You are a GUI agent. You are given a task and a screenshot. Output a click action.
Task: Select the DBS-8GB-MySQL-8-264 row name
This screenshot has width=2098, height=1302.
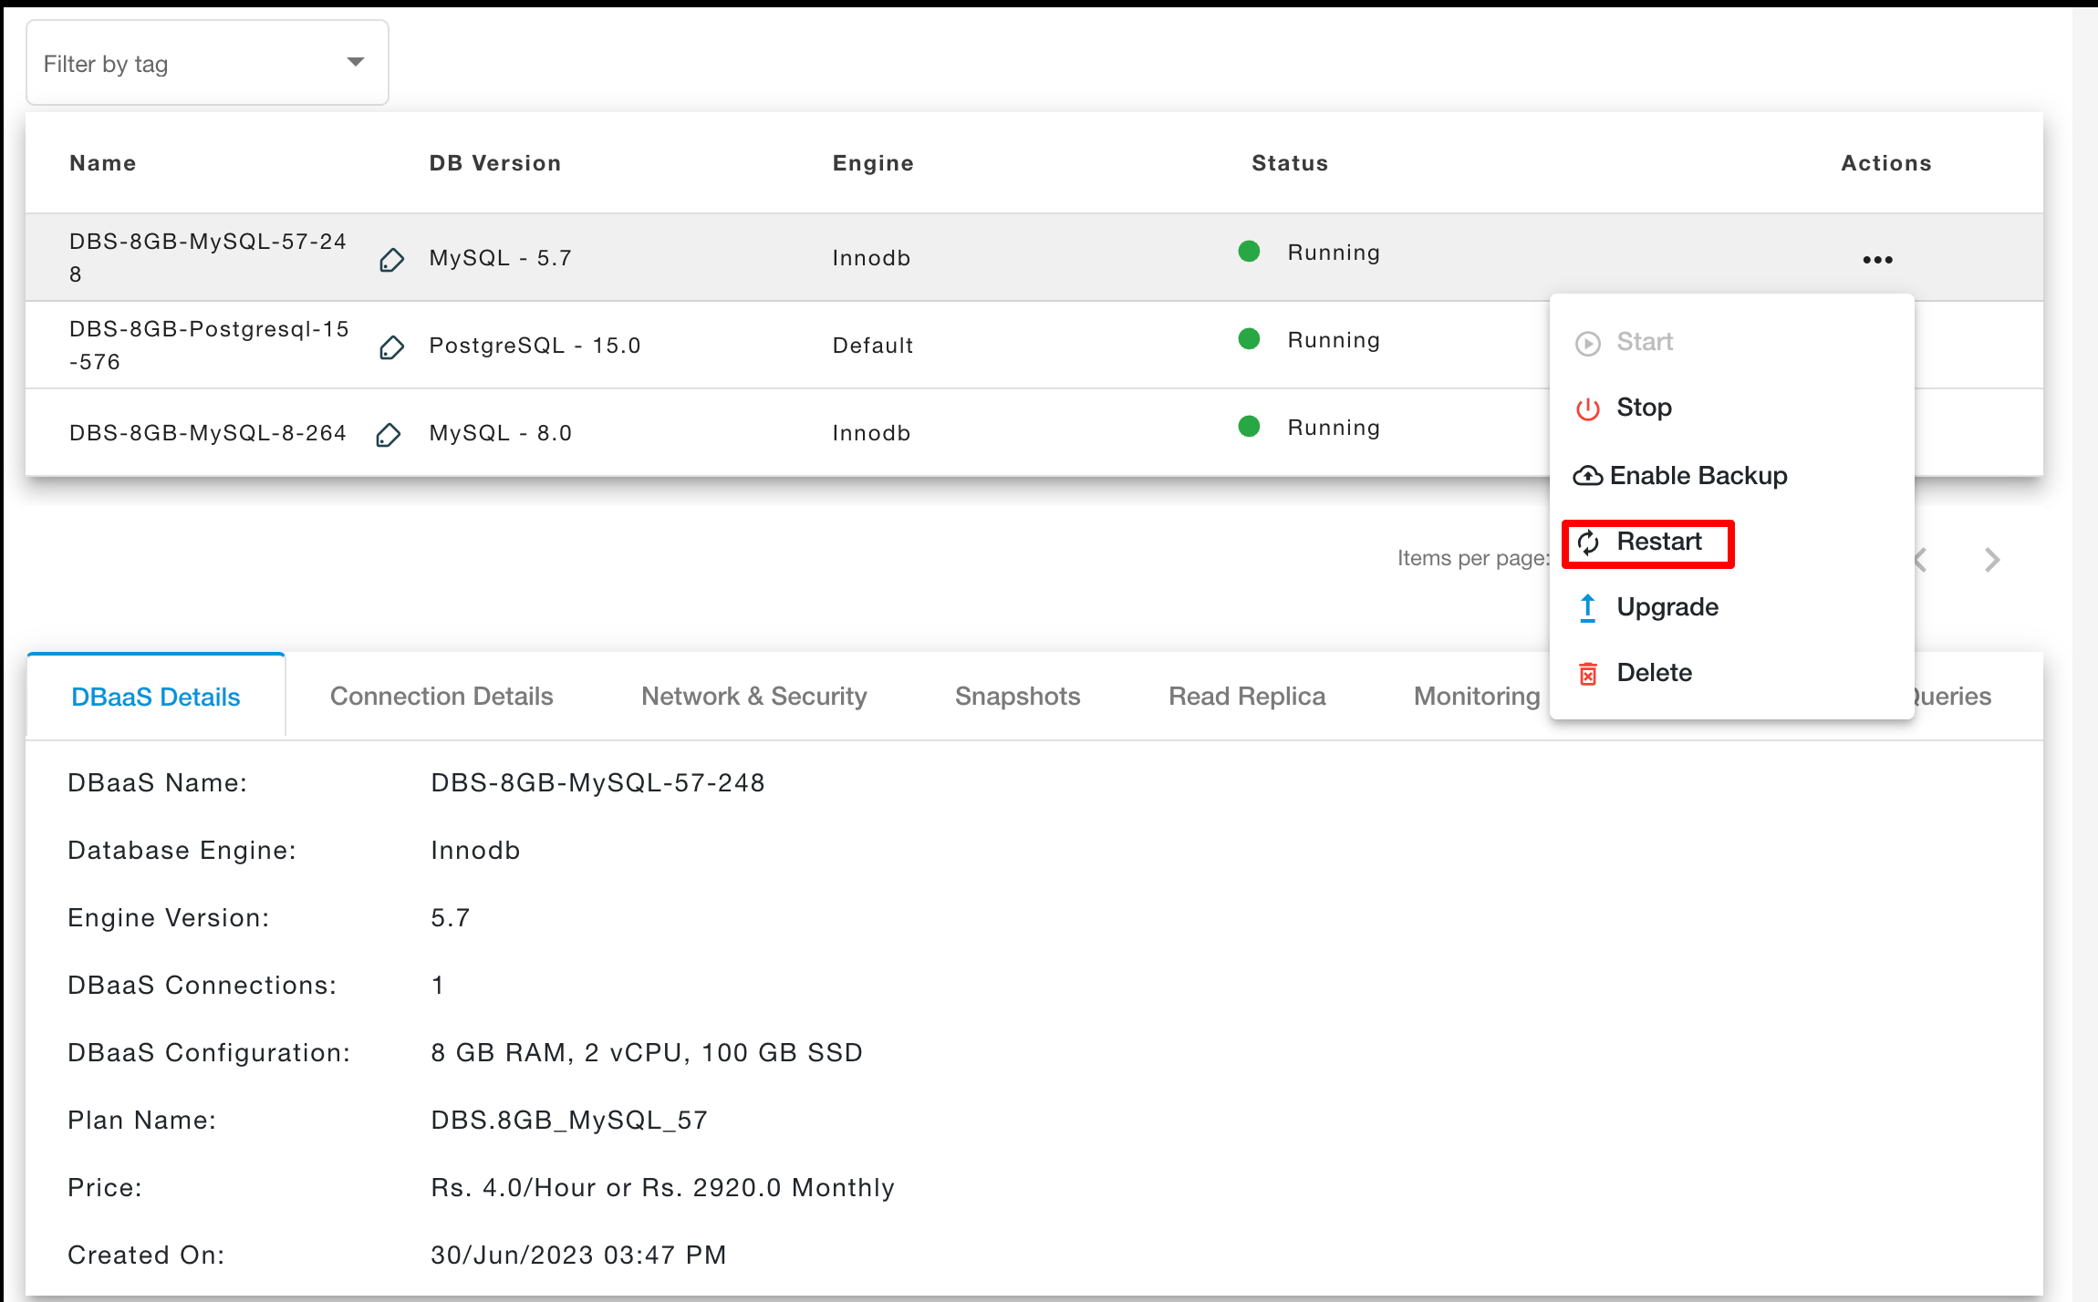[208, 433]
